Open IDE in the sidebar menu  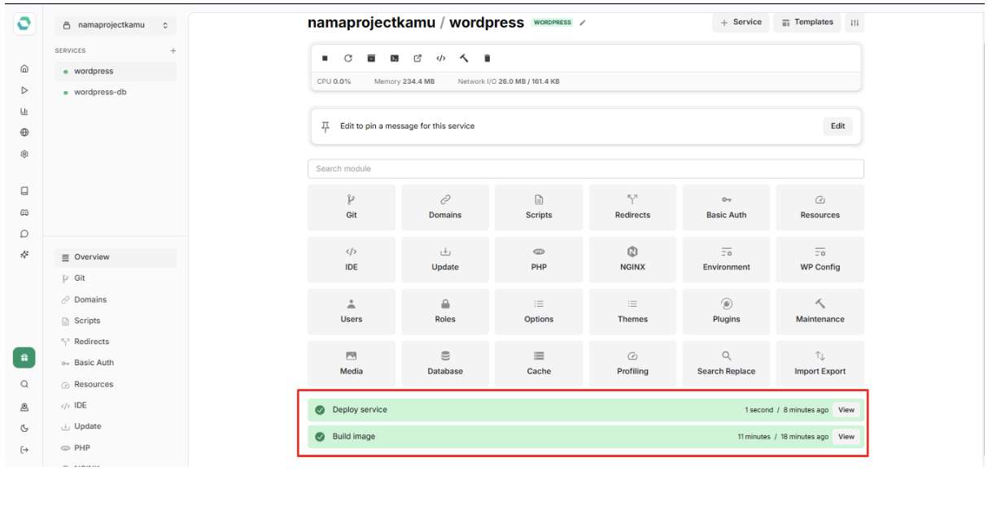[x=116, y=405]
